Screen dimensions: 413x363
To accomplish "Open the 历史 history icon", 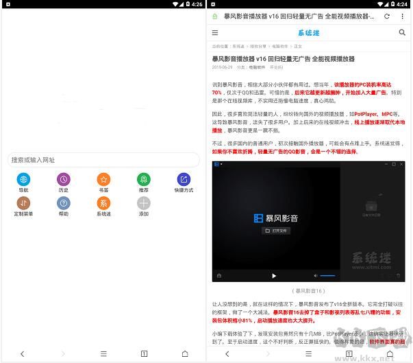I will (x=63, y=179).
